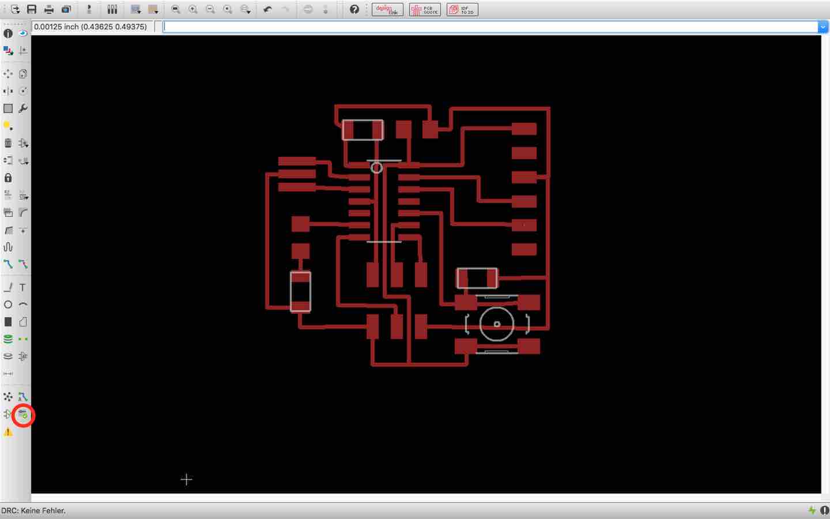The height and width of the screenshot is (519, 830).
Task: Select the Split tool
Action: (8, 230)
